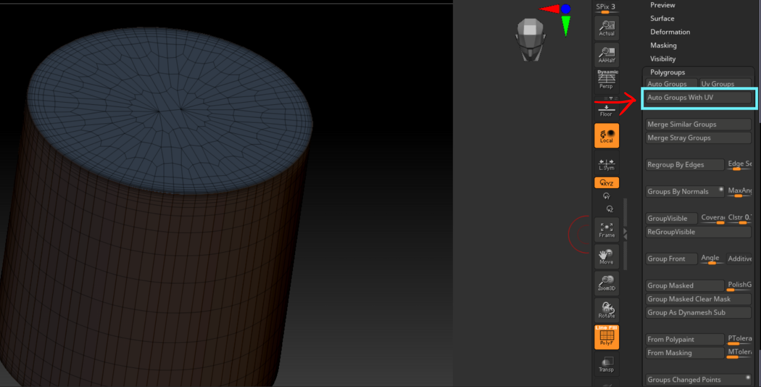The height and width of the screenshot is (387, 761).
Task: Click the red X axis cone on gizmo
Action: 549,9
